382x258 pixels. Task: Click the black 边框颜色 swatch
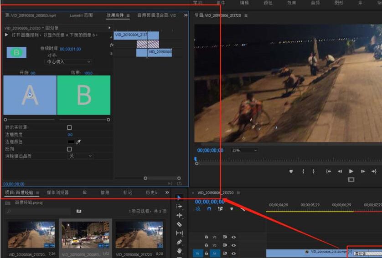(71, 142)
